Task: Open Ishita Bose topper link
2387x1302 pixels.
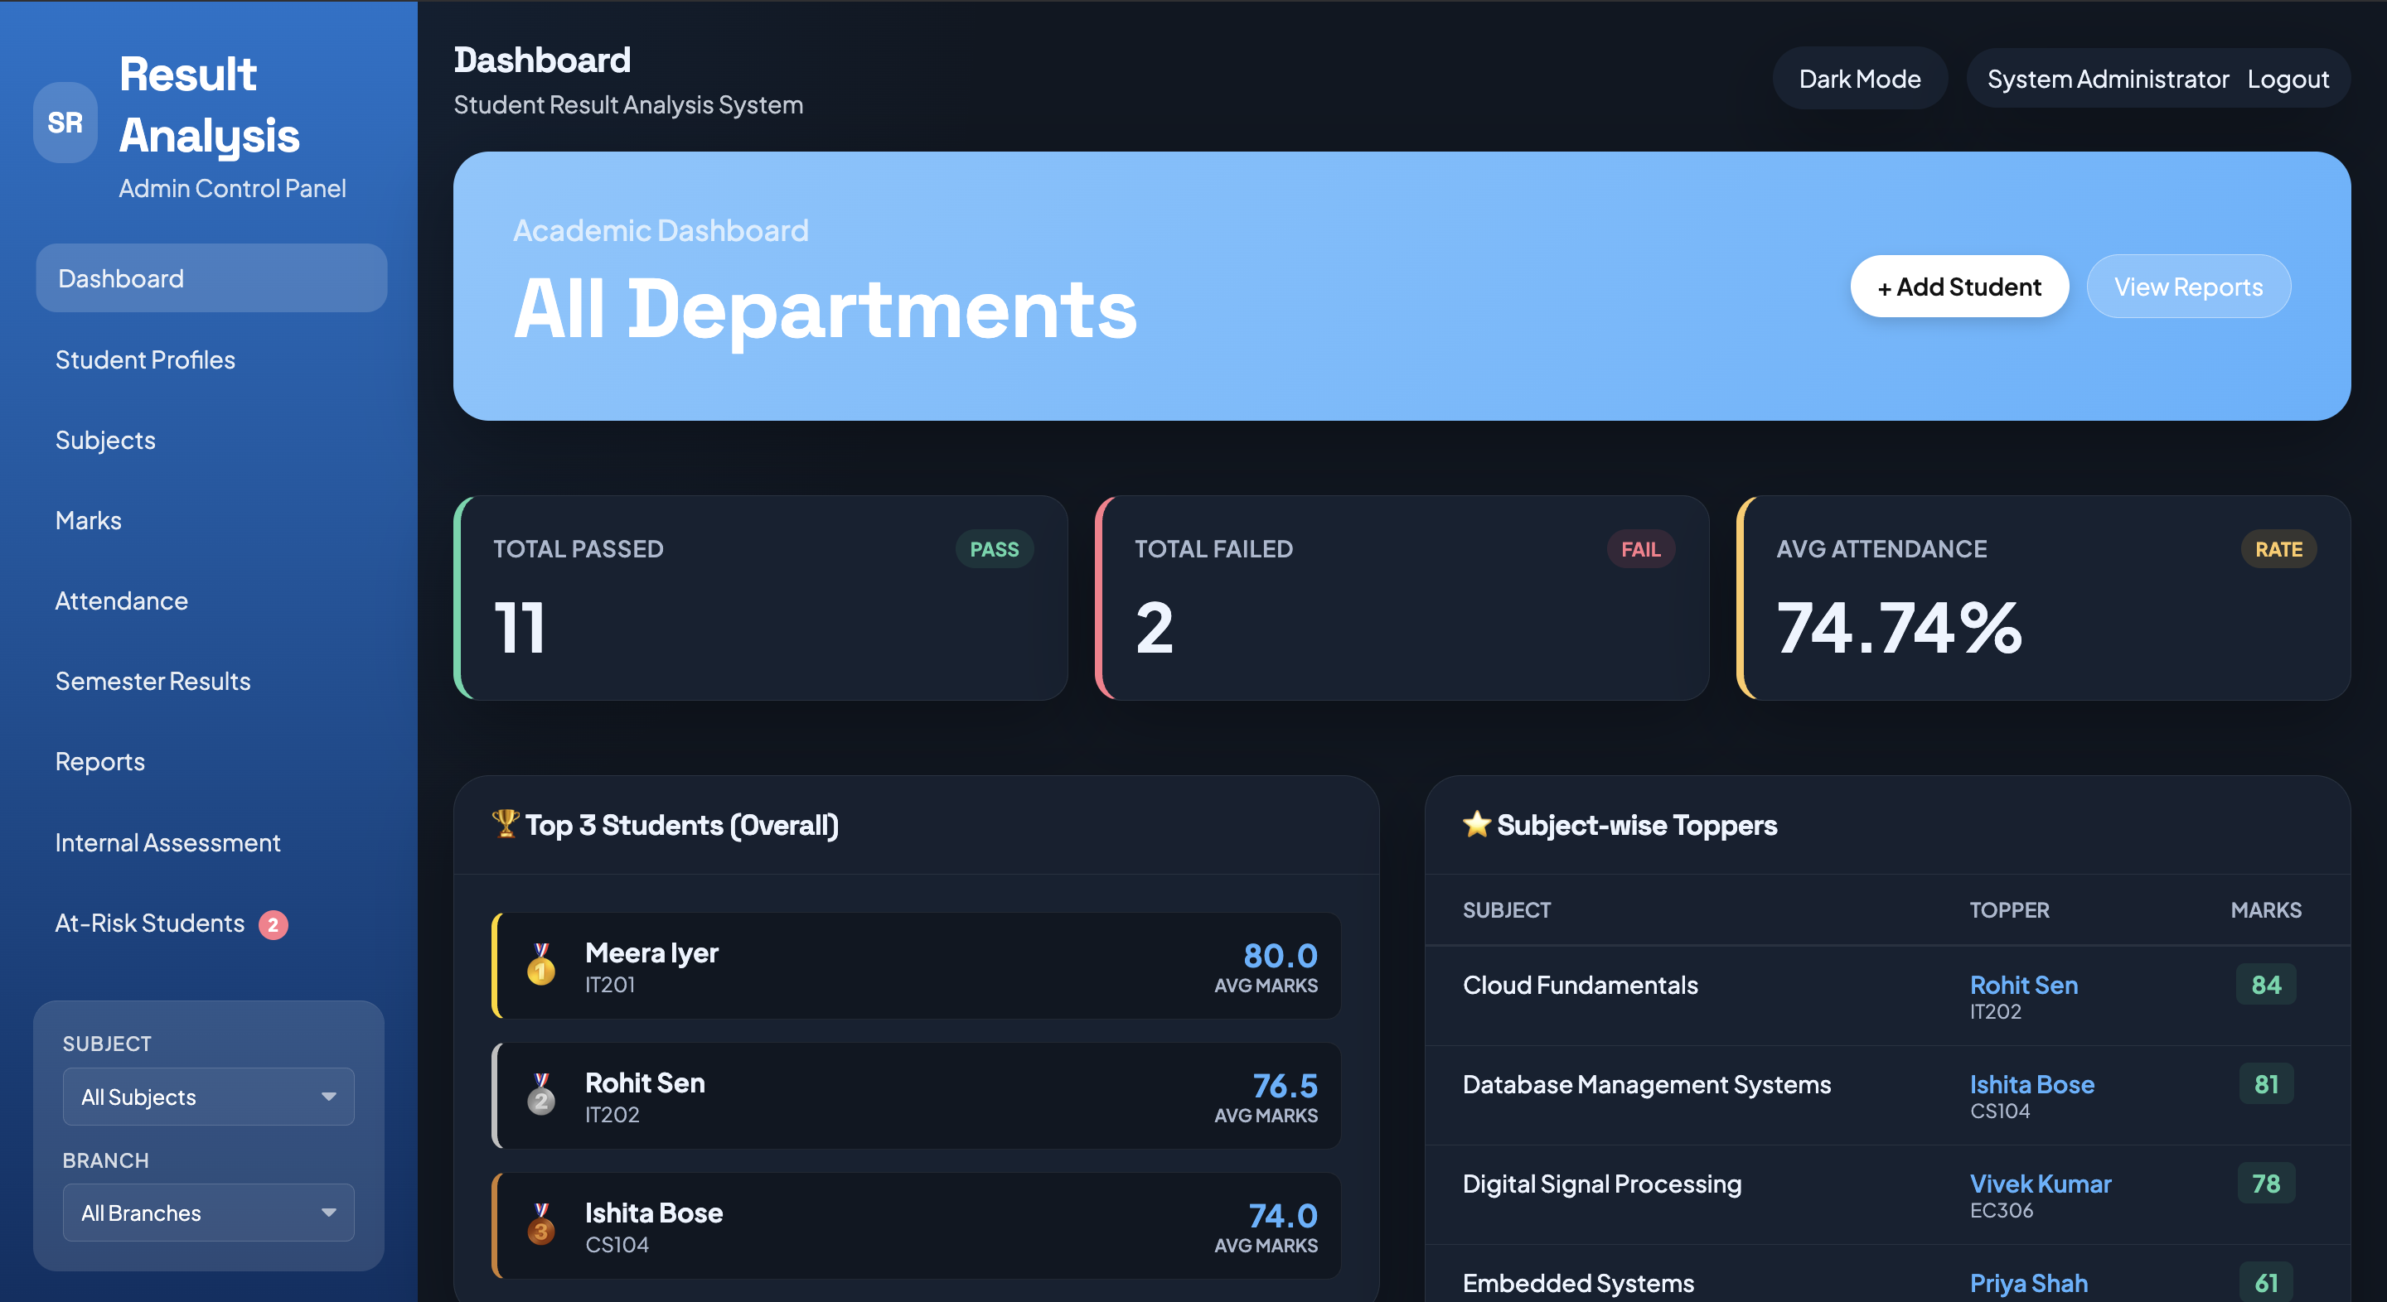Action: click(2032, 1084)
